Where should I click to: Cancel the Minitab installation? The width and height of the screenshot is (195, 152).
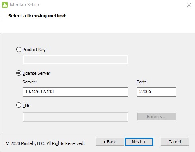click(175, 142)
